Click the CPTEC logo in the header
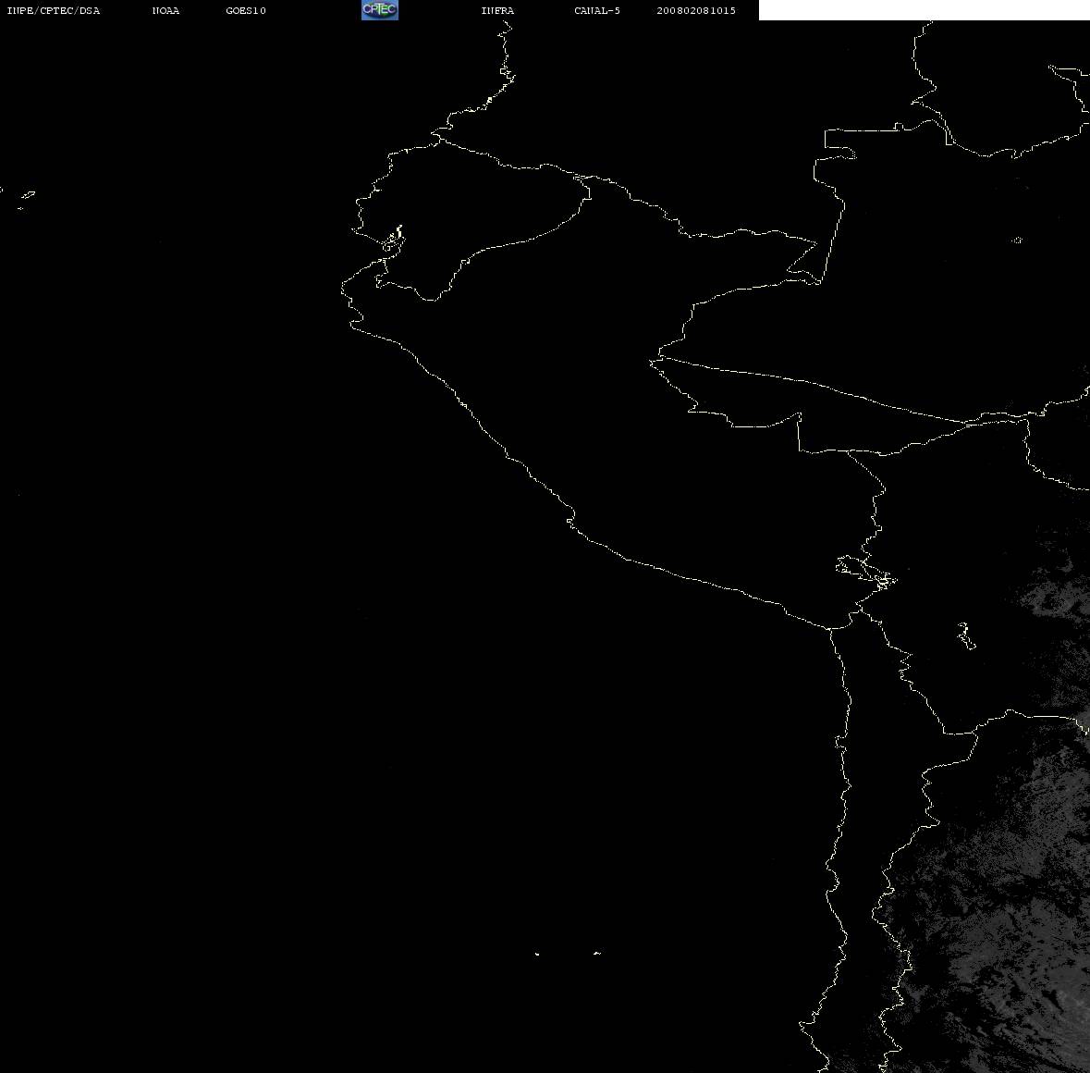1090x1073 pixels. [380, 10]
